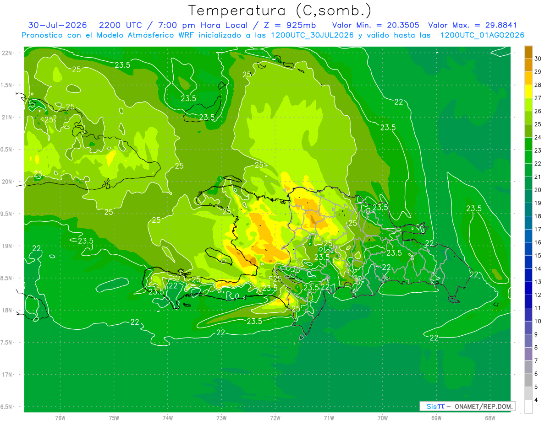The image size is (550, 424).
Task: Click the 76W longitude axis label
Action: [60, 418]
